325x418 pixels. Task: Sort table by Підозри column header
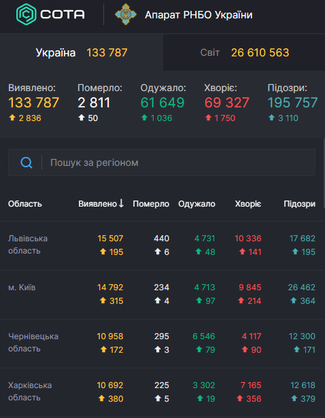click(x=299, y=204)
